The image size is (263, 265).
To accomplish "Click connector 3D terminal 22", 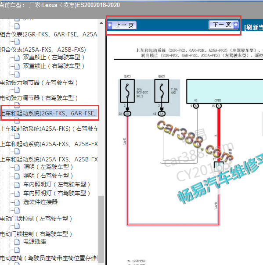I will pos(127,114).
